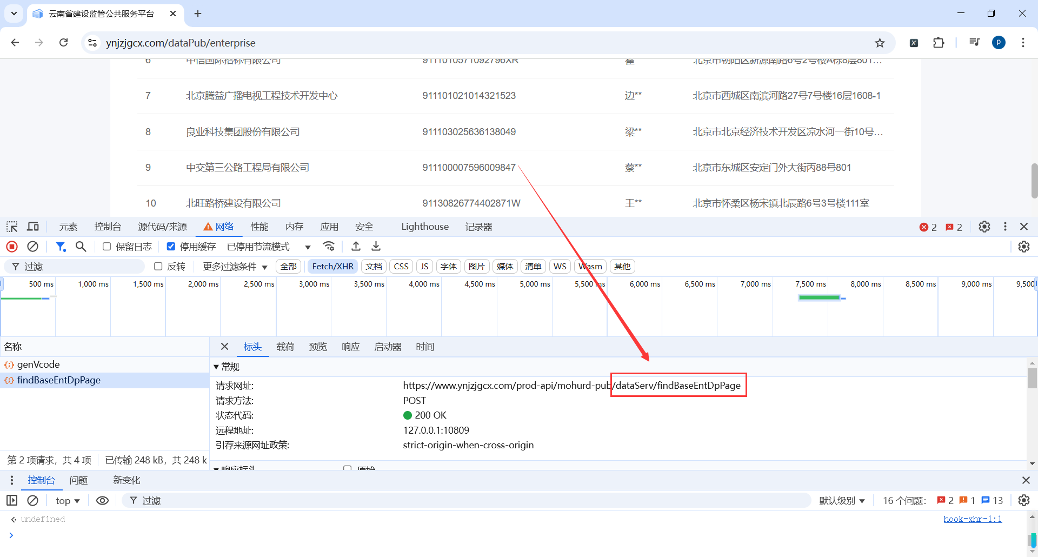Image resolution: width=1038 pixels, height=557 pixels.
Task: Reload the current page
Action: coord(63,43)
